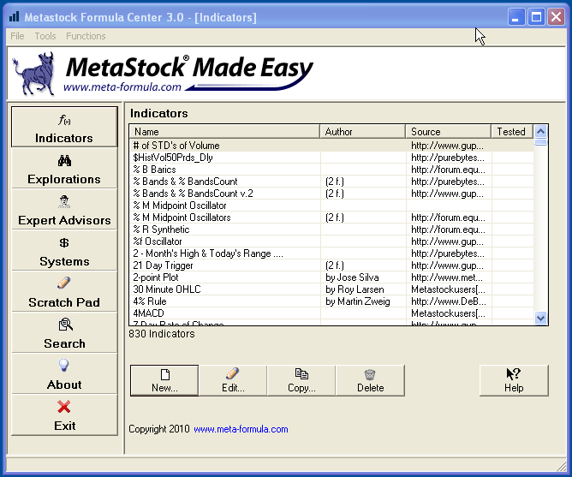Image resolution: width=572 pixels, height=477 pixels.
Task: Select '%f Oscillator' indicator
Action: tap(331, 241)
